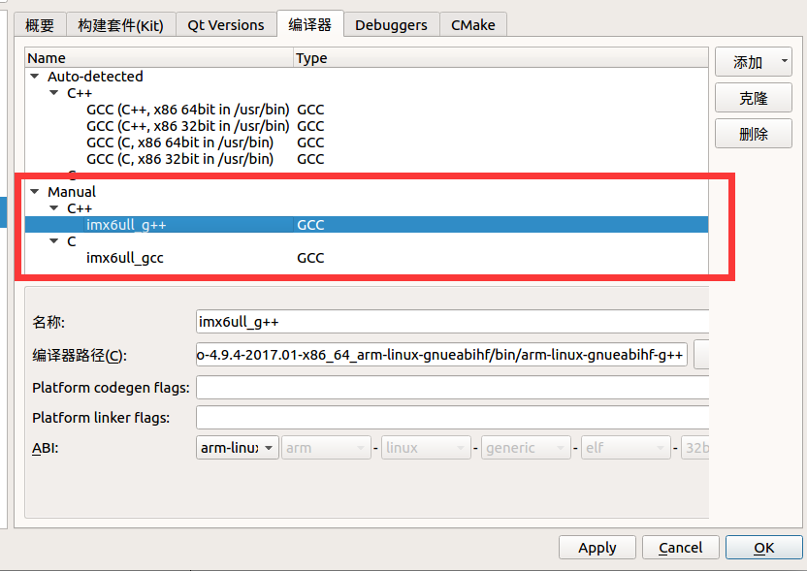Viewport: 807px width, 571px height.
Task: Click the 添加 button
Action: (747, 61)
